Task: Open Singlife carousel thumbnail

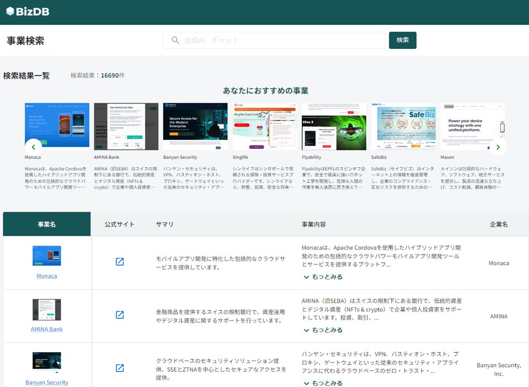Action: pyautogui.click(x=265, y=126)
